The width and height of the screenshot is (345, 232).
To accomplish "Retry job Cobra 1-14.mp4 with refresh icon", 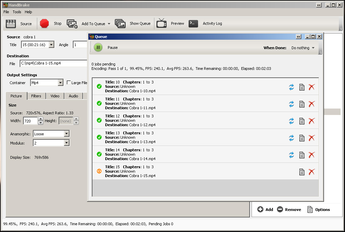I will click(291, 155).
